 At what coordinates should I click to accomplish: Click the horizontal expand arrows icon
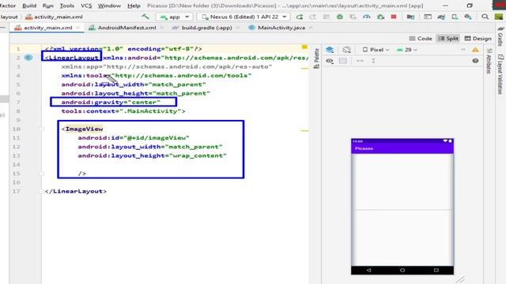point(360,61)
